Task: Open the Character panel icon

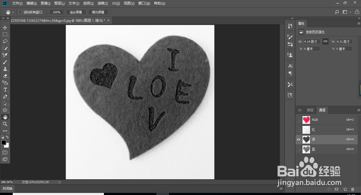Action: 290,66
